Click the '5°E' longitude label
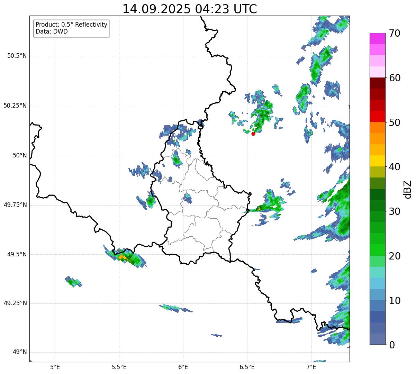This screenshot has width=416, height=374. point(55,367)
